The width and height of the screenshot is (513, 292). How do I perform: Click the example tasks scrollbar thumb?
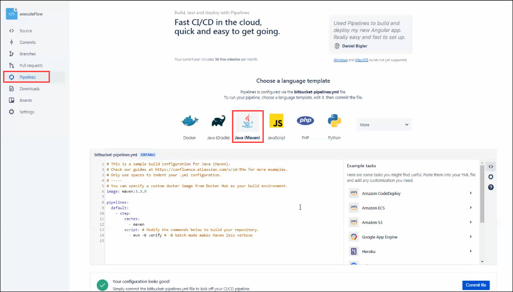[x=482, y=194]
